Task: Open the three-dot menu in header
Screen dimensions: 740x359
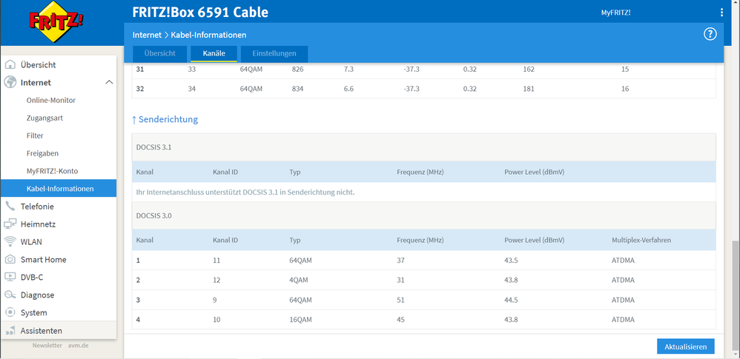Action: pyautogui.click(x=721, y=13)
